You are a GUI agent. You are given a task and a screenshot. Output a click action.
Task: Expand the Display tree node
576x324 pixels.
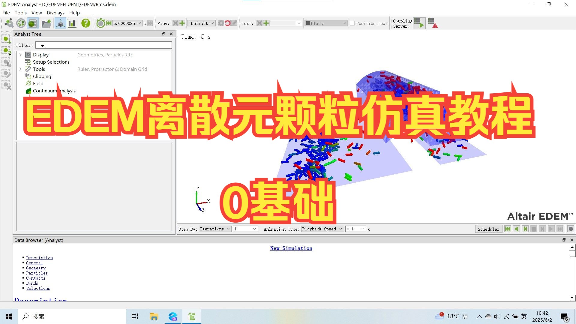coord(20,55)
